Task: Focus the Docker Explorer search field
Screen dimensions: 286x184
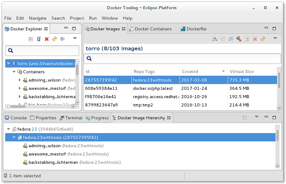Action: pyautogui.click(x=42, y=50)
